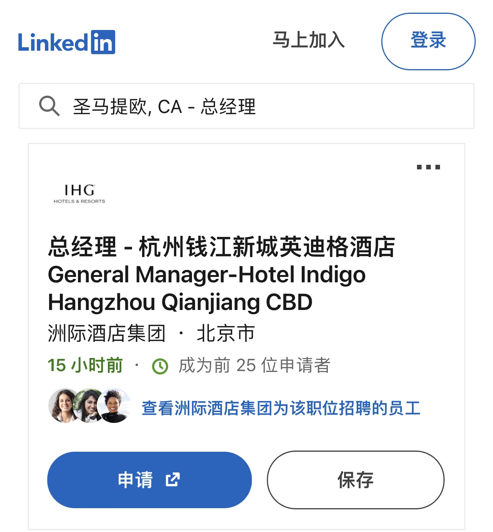Screen dimensions: 493x532
Task: Click the third employee profile photo
Action: pos(114,406)
